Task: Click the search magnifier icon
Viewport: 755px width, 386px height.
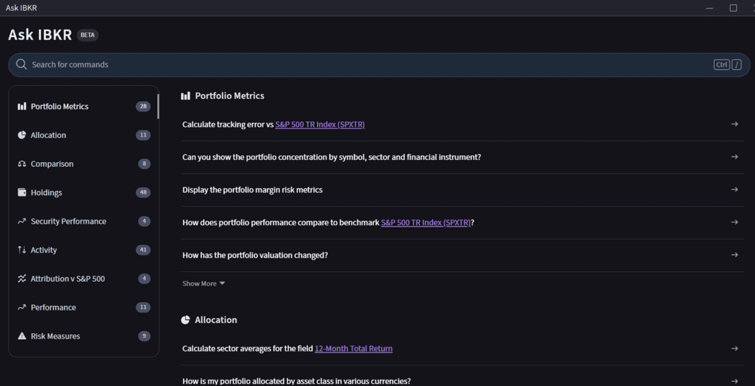Action: click(21, 65)
